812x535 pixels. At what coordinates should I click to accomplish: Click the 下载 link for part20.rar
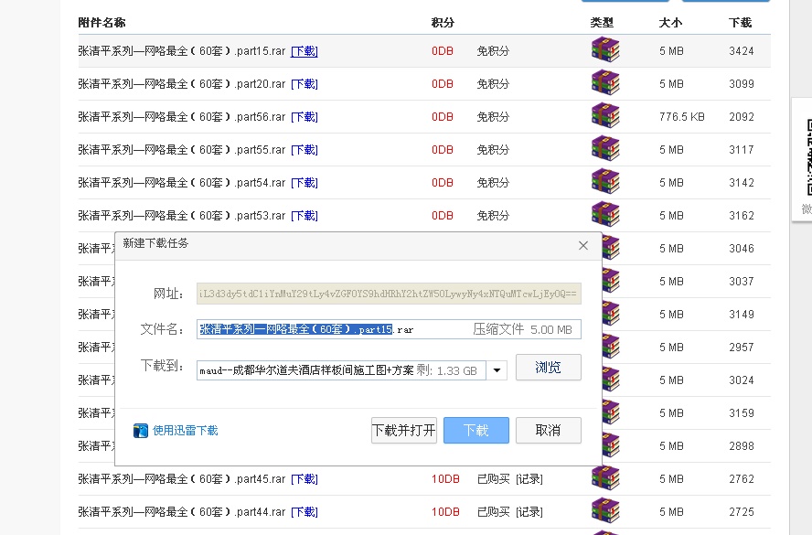[x=304, y=84]
